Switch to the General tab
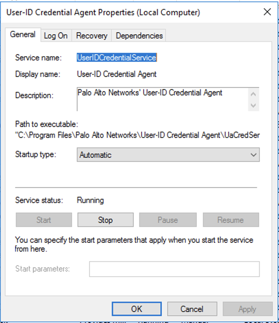Screen dimensions: 279x323 click(x=23, y=35)
